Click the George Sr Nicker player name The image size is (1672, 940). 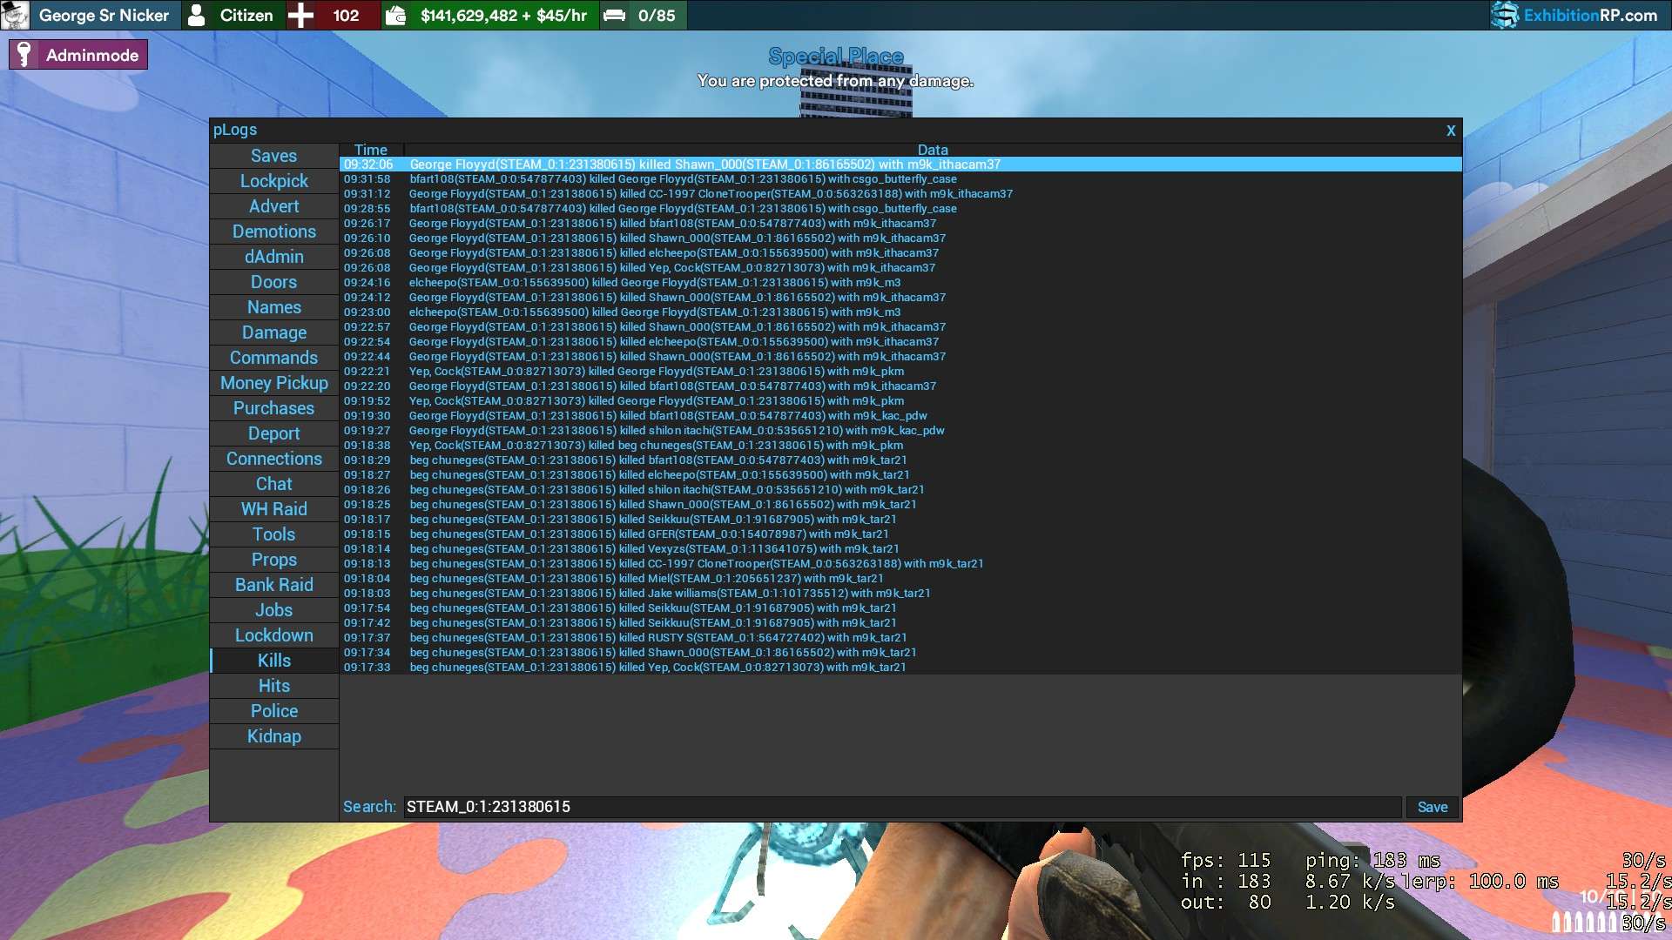(x=104, y=15)
